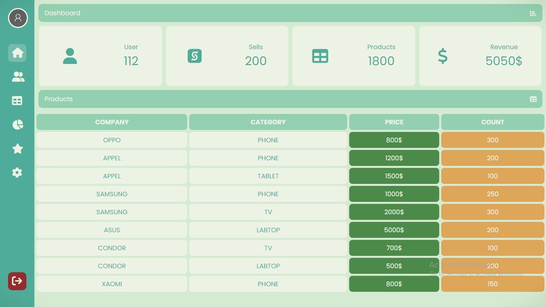This screenshot has width=546, height=307.
Task: Click the table icon in Products header
Action: tap(533, 99)
